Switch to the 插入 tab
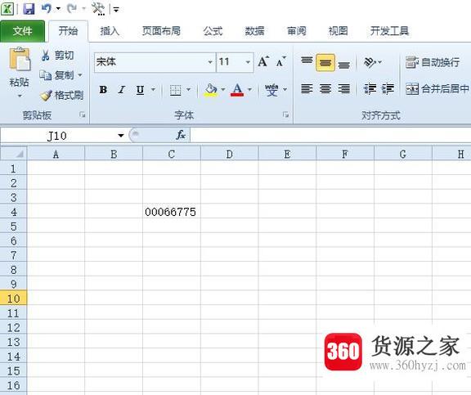The width and height of the screenshot is (471, 395). (110, 31)
